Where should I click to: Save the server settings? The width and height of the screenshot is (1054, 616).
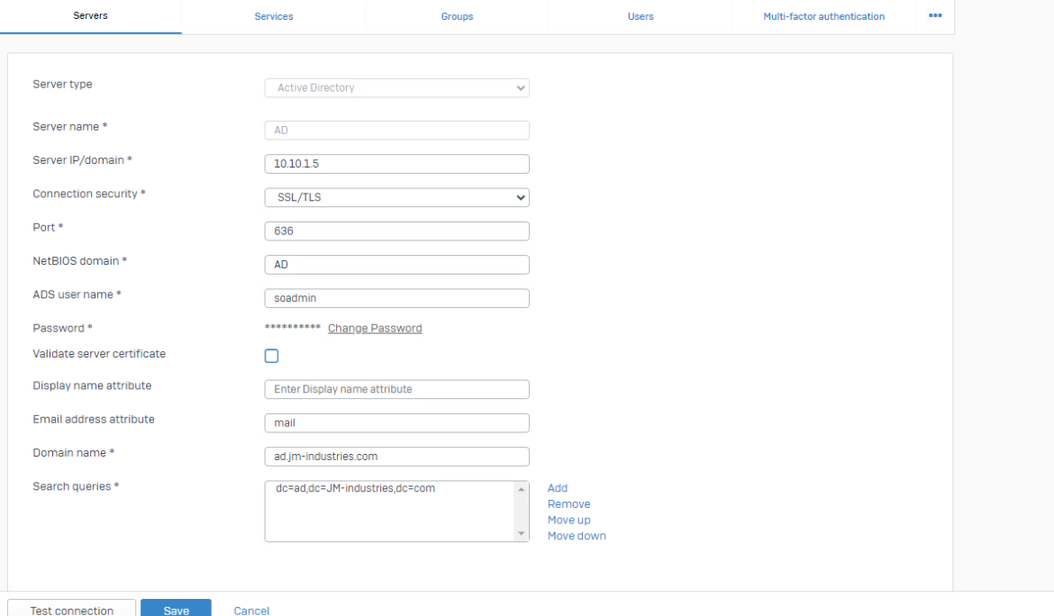click(x=176, y=609)
